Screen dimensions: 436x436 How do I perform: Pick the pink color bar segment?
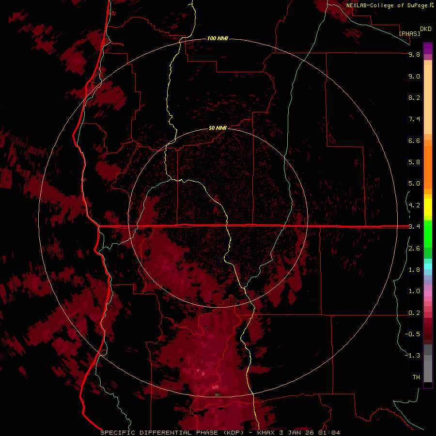point(428,294)
